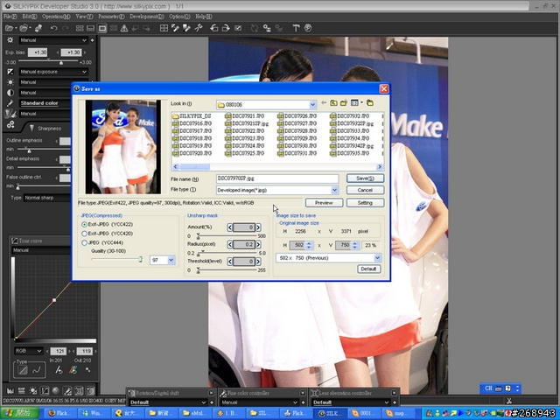560x420 pixels.
Task: Click Default button under image size
Action: coord(368,269)
